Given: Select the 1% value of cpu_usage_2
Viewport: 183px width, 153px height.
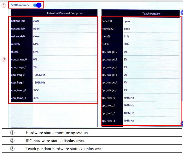Looking at the screenshot, I should [x=126, y=67].
